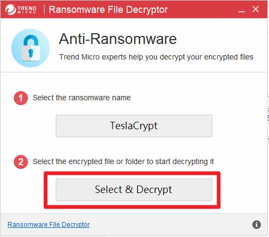Click the Ransomware File Decryptor title text
Image resolution: width=269 pixels, height=237 pixels.
pyautogui.click(x=108, y=10)
